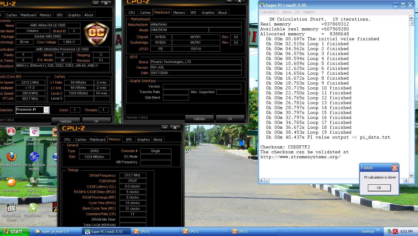
Task: Open the Processor #1 selection dropdown
Action: click(x=46, y=110)
